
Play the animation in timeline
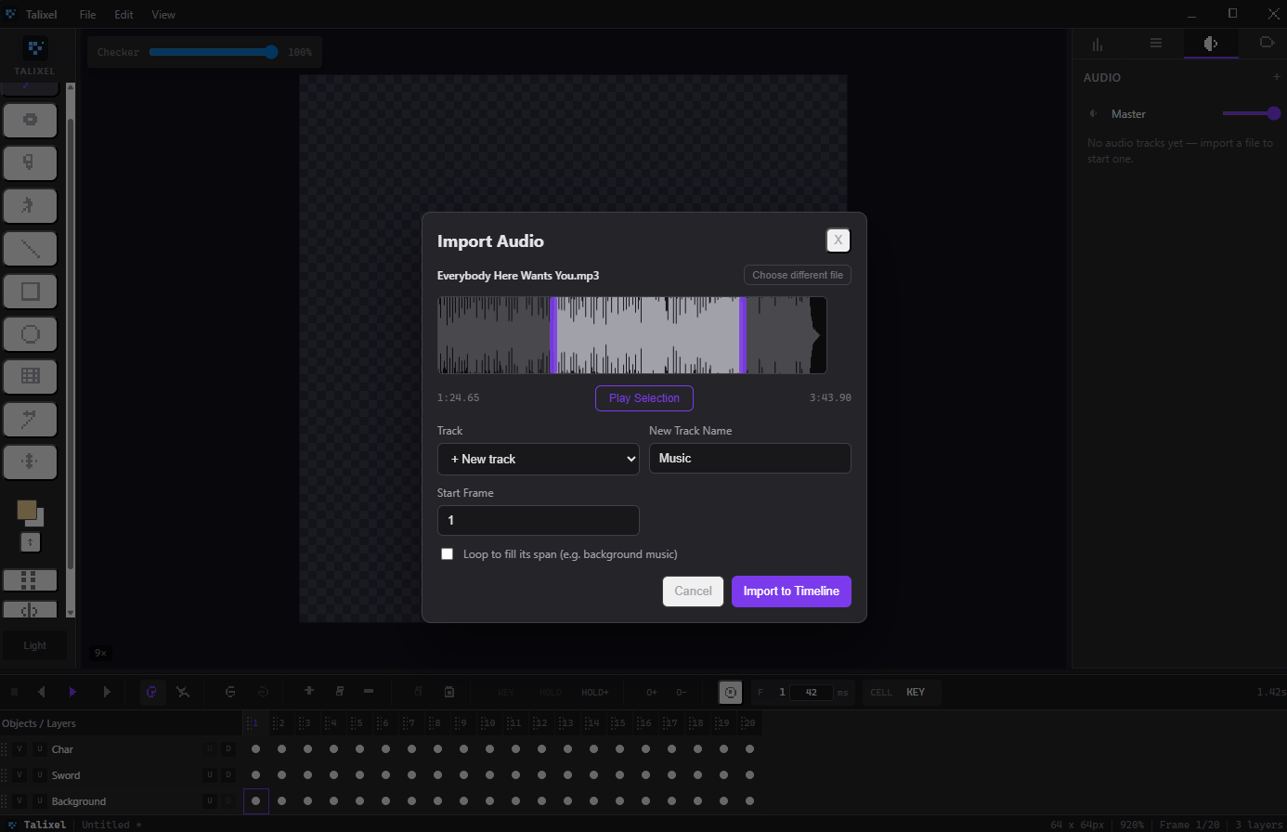tap(72, 692)
